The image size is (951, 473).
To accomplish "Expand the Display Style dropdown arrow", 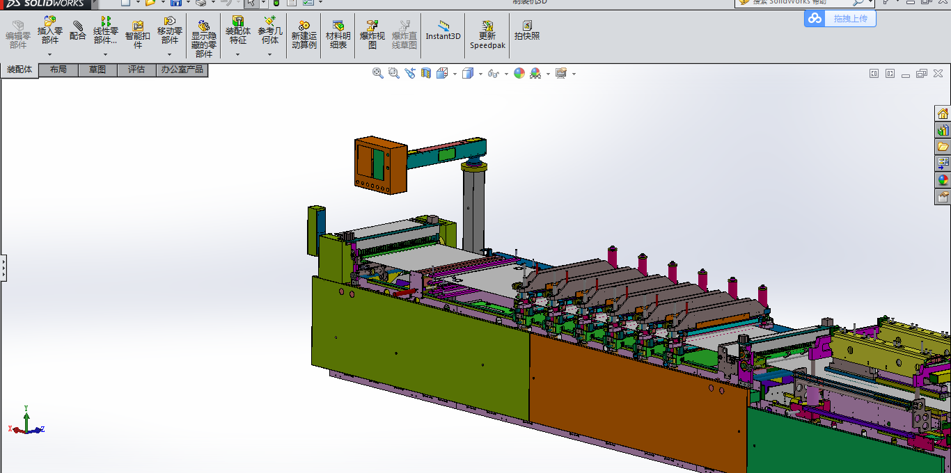I will click(480, 74).
